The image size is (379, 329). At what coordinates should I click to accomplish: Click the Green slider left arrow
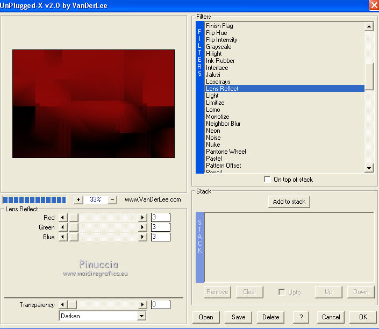tap(63, 227)
